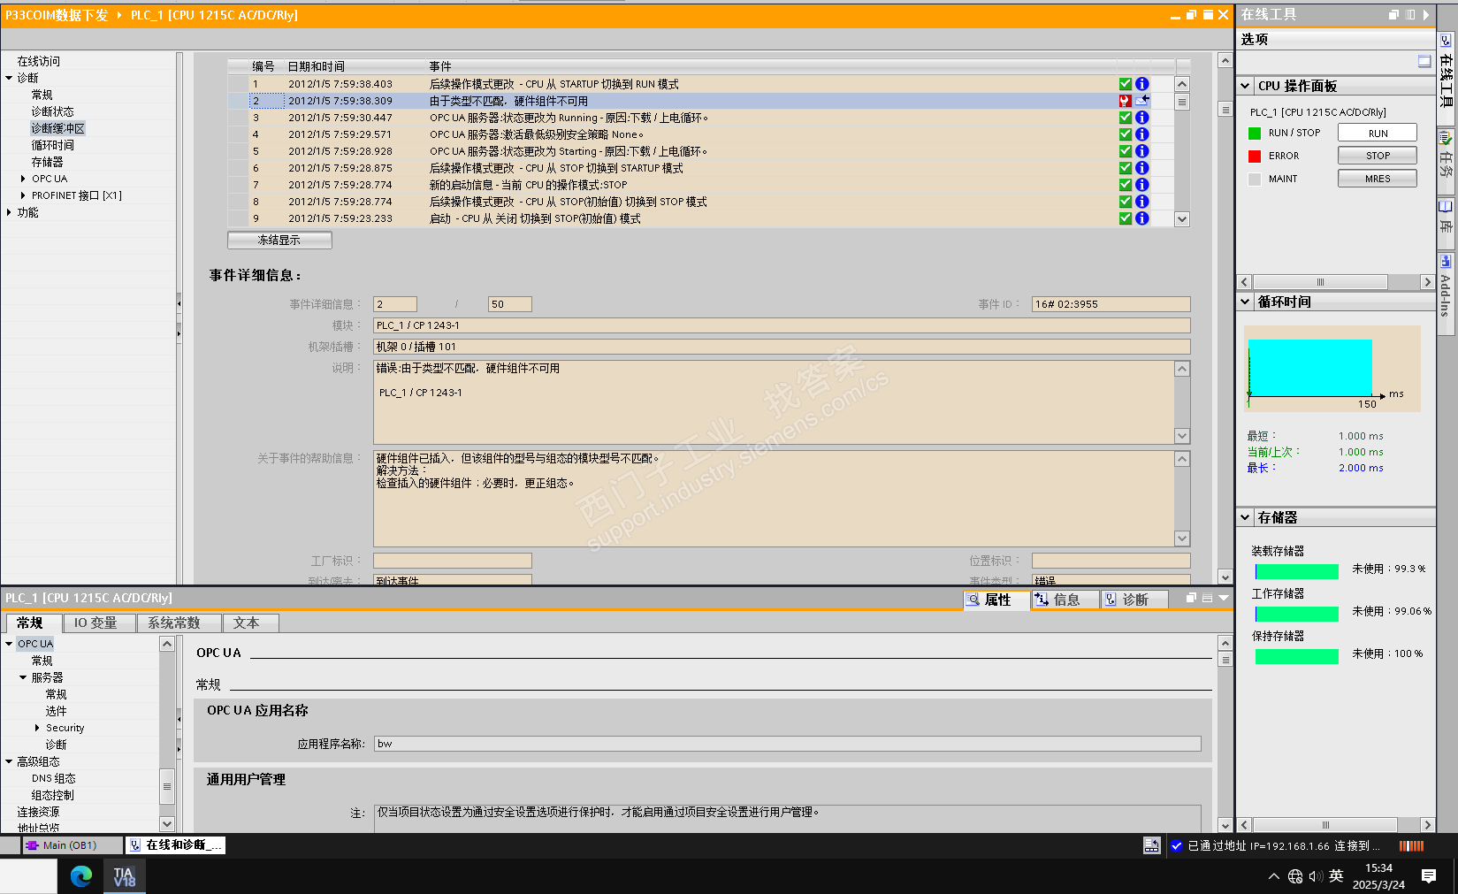
Task: Click the 在线工具 panel column layout icon
Action: click(1410, 15)
